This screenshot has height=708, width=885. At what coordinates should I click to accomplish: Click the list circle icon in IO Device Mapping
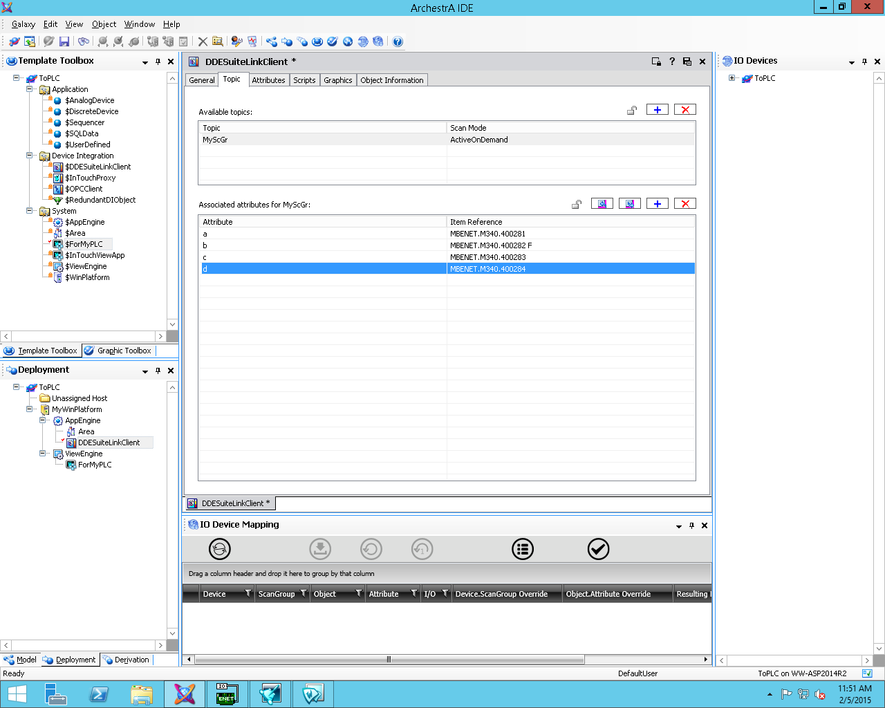523,549
